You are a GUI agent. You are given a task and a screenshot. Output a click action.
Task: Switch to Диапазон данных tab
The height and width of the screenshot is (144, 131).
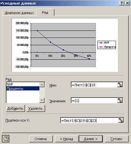(x=19, y=13)
